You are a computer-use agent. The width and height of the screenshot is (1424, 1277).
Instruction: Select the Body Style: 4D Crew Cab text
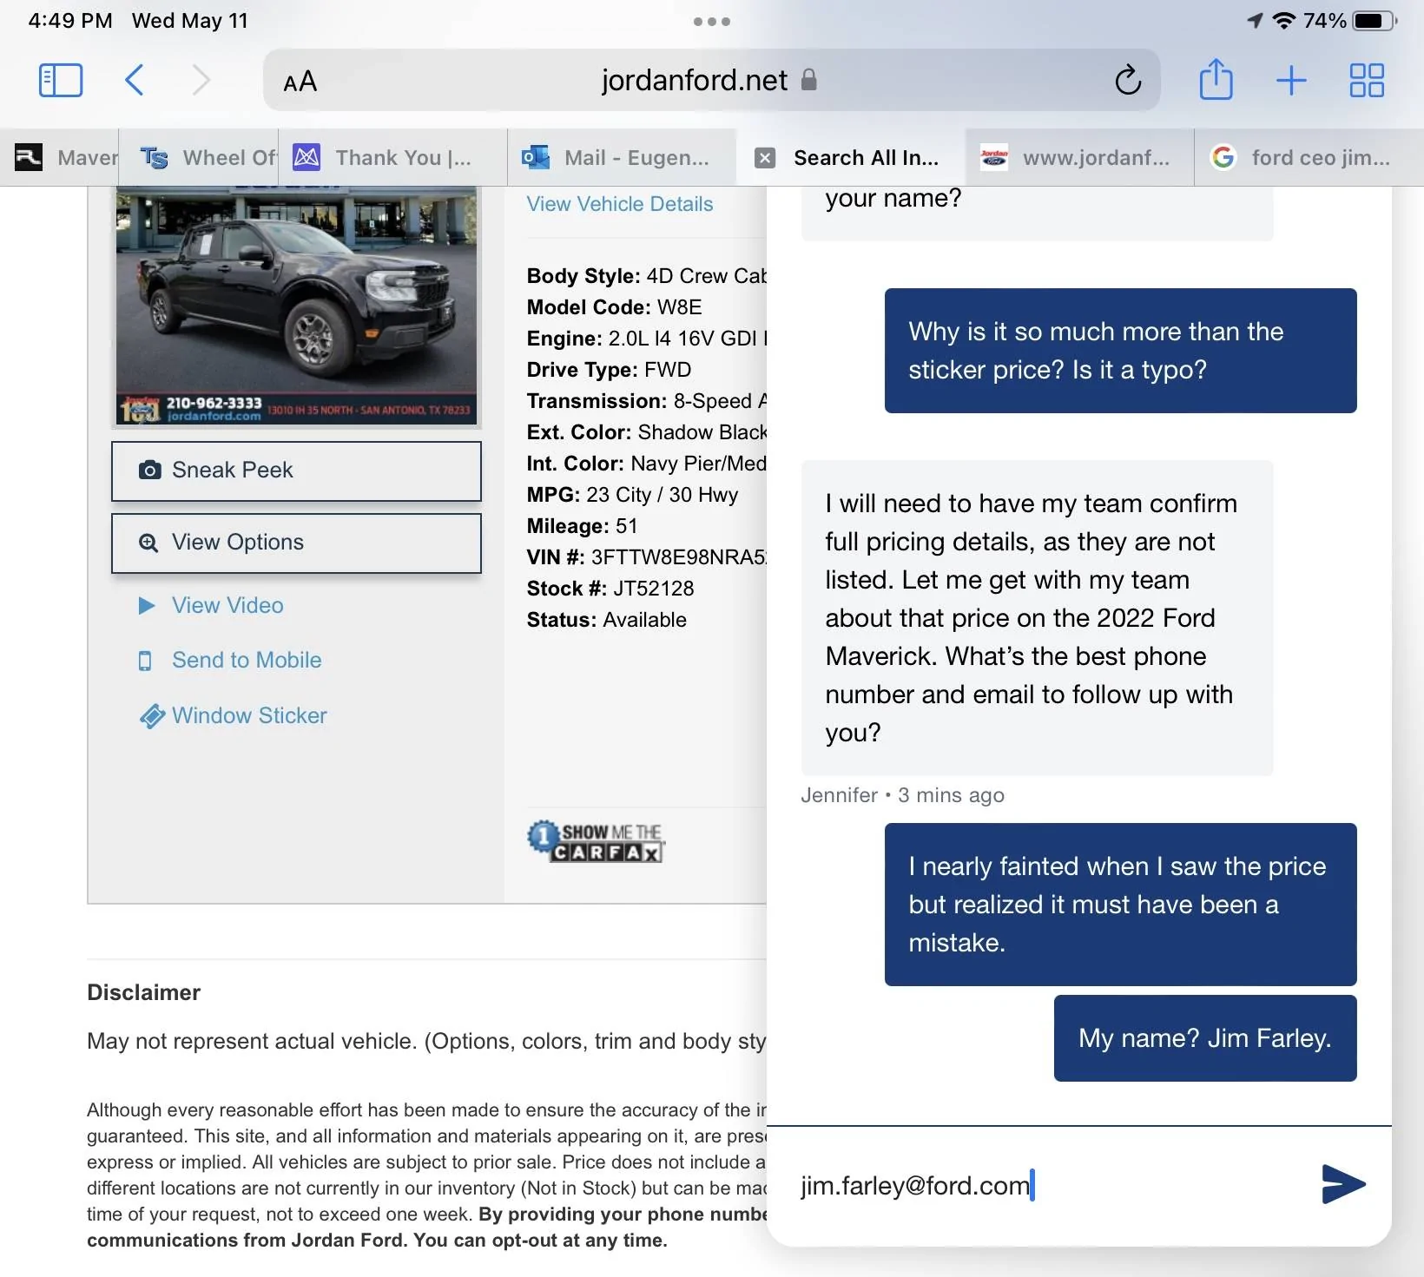click(x=646, y=276)
